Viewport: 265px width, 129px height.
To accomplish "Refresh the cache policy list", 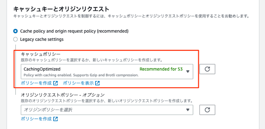I will pos(207,69).
